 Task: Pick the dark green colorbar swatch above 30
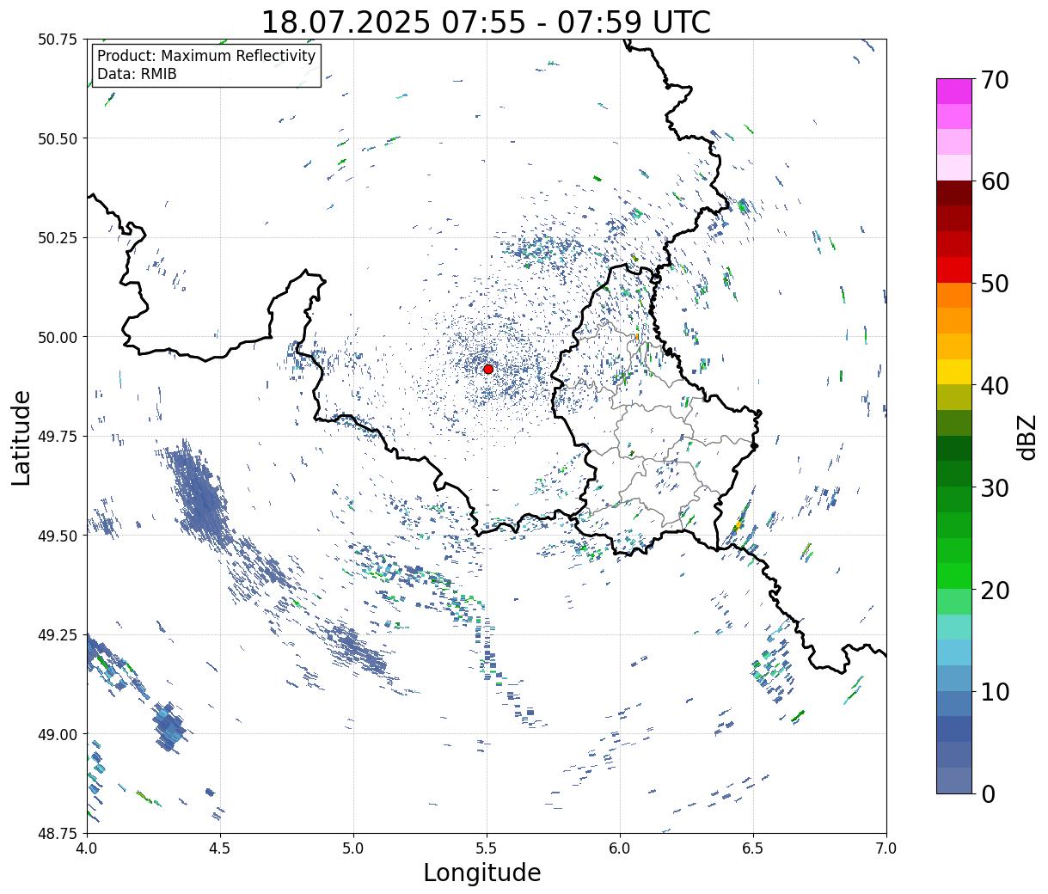pos(954,448)
